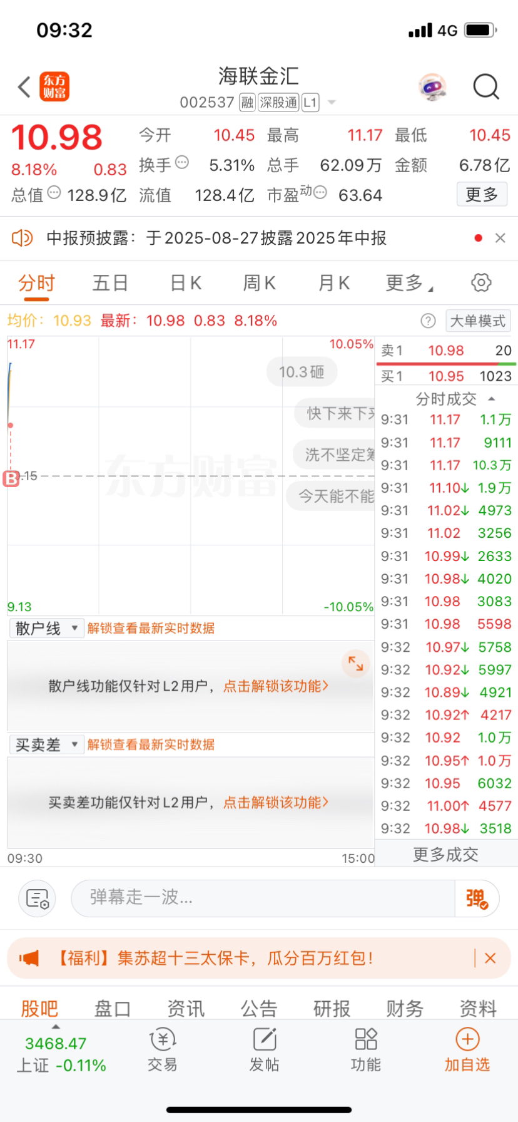Click 点击解锁该功能 in 散户线 panel
Screen dimensions: 518x1122
276,686
